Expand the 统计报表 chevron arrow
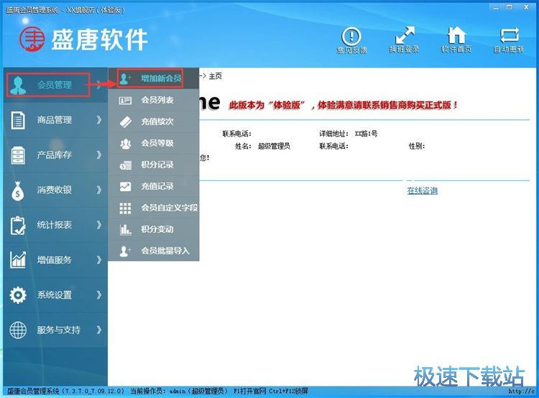539x398 pixels. pyautogui.click(x=99, y=224)
